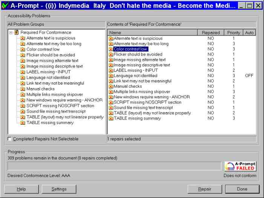The image size is (264, 198).
Task: Collapse the Required For Conformance tree node
Action: tap(11, 32)
